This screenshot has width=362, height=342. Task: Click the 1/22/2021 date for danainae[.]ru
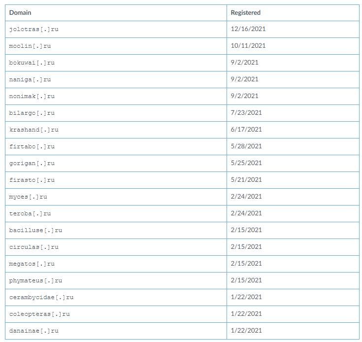pos(246,331)
